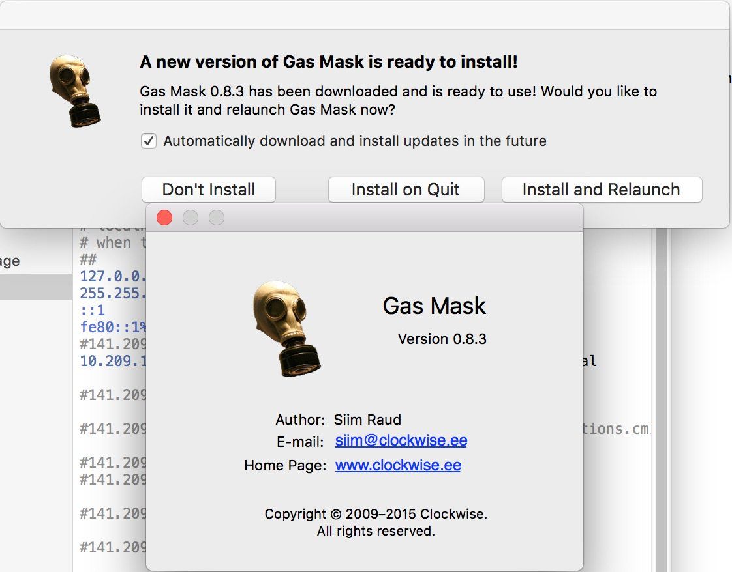Click the gas mask logo in the About window
This screenshot has height=572, width=732.
[x=286, y=328]
